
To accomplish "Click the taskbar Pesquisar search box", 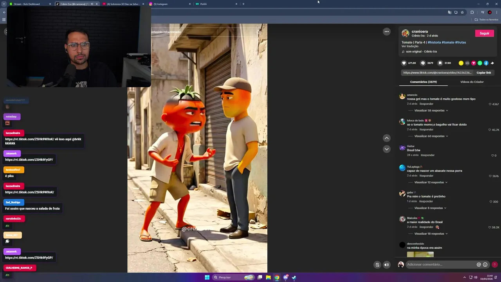I will coord(234,277).
